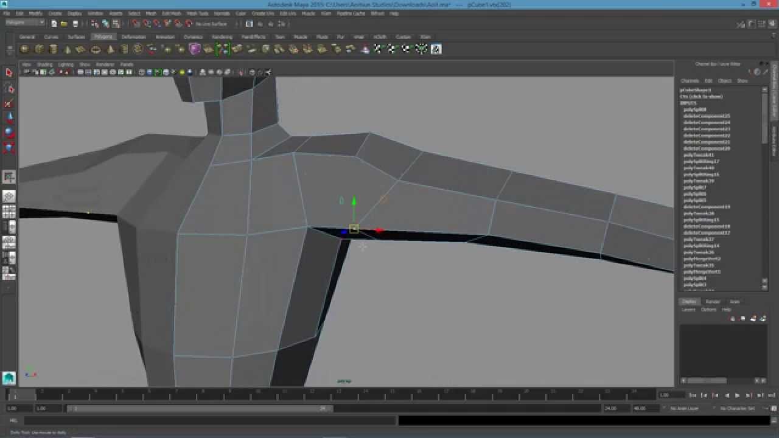
Task: Click the range slider bar
Action: (200, 408)
